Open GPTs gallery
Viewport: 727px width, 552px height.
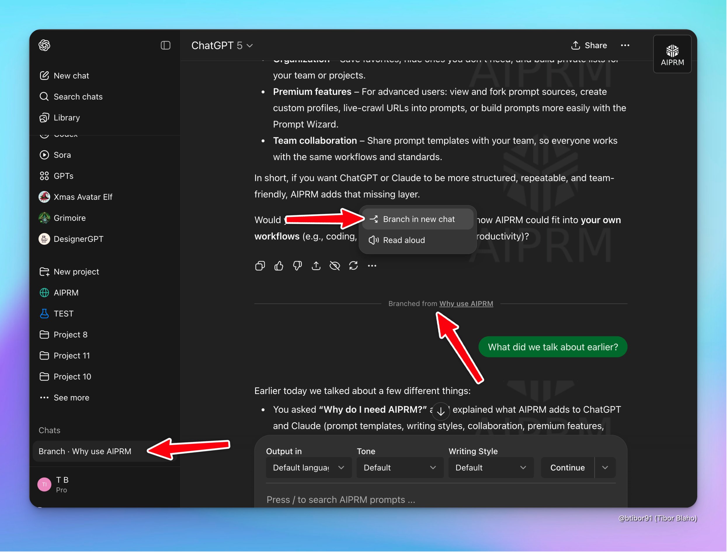click(56, 176)
